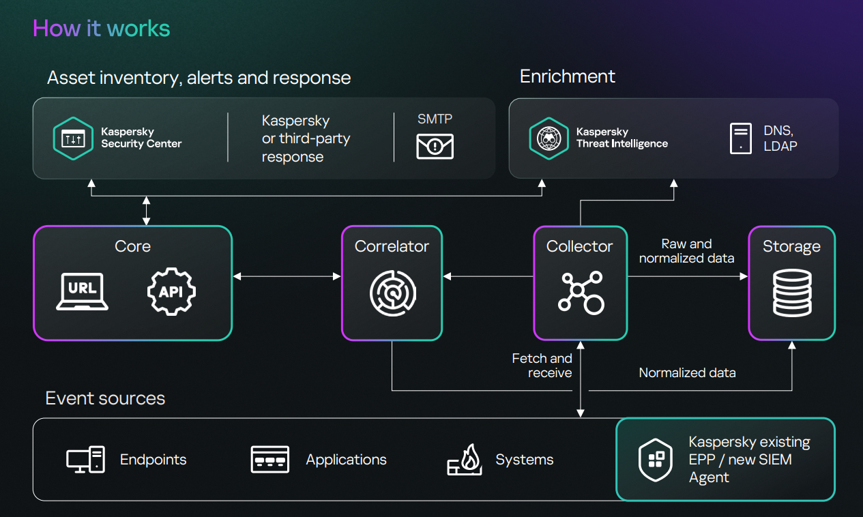The height and width of the screenshot is (517, 863).
Task: Click the "Event sources" section heading
Action: pos(105,398)
